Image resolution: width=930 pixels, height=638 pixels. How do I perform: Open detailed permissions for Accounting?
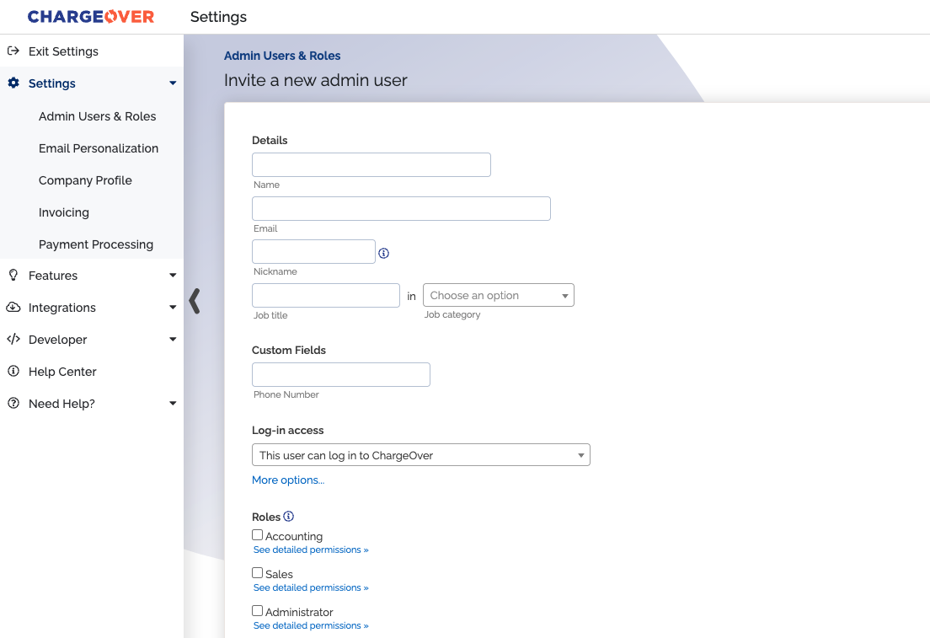click(311, 549)
